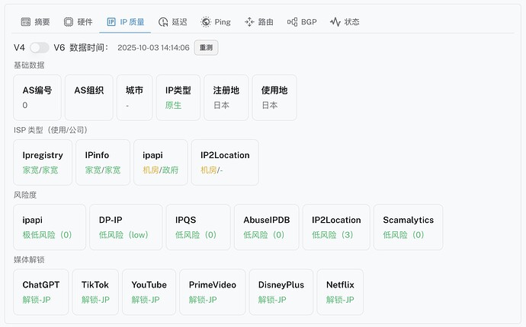526x327 pixels.
Task: Click the 重测 retest button
Action: point(206,47)
